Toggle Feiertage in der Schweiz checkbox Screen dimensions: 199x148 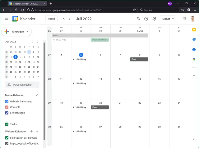(x=7, y=138)
